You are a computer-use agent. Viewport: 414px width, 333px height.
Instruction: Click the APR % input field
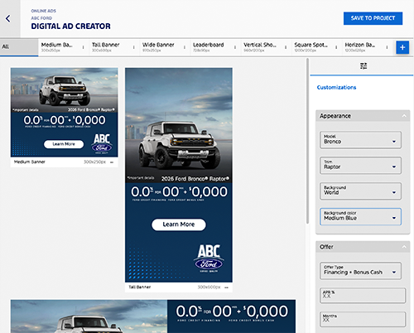coord(363,296)
